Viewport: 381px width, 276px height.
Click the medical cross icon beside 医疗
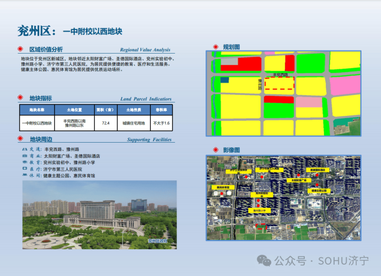click(24, 169)
